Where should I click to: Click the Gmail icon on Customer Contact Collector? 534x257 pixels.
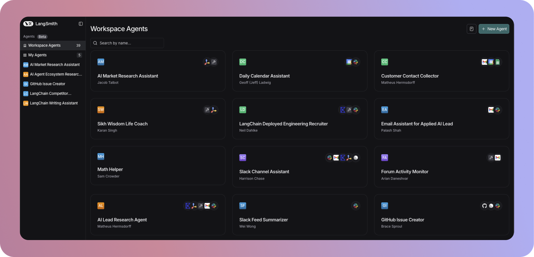(x=485, y=62)
